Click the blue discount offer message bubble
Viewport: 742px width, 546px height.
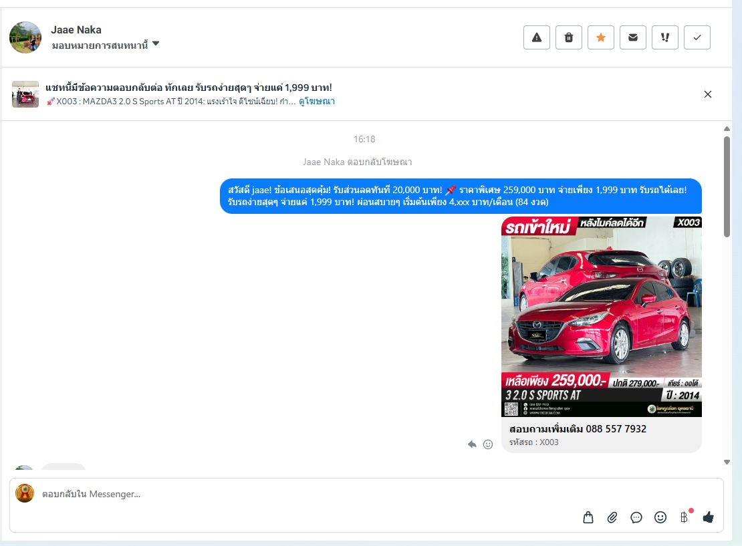(461, 196)
